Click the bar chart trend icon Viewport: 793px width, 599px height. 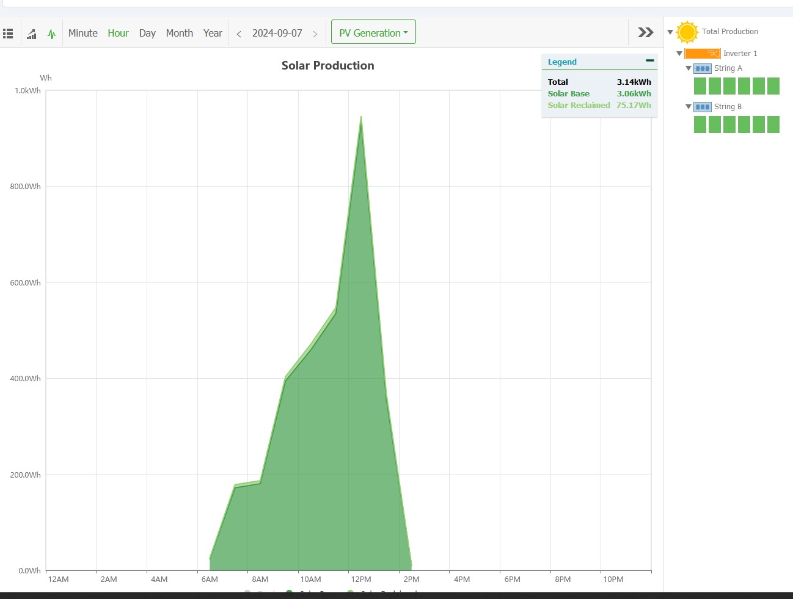click(x=32, y=34)
